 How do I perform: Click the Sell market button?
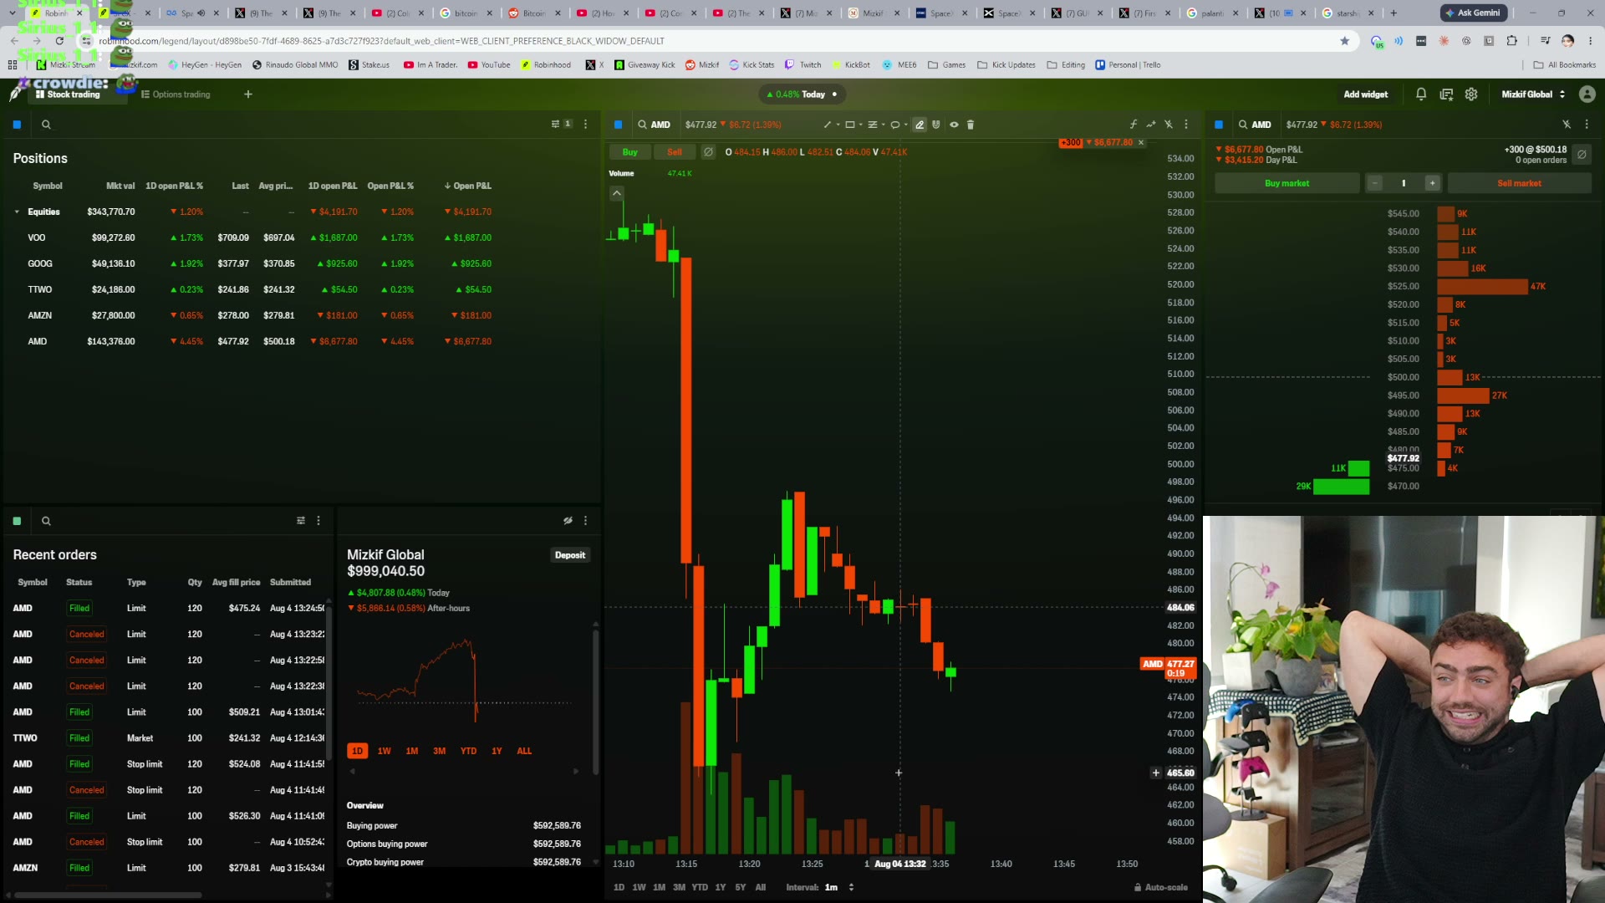[x=1519, y=183]
